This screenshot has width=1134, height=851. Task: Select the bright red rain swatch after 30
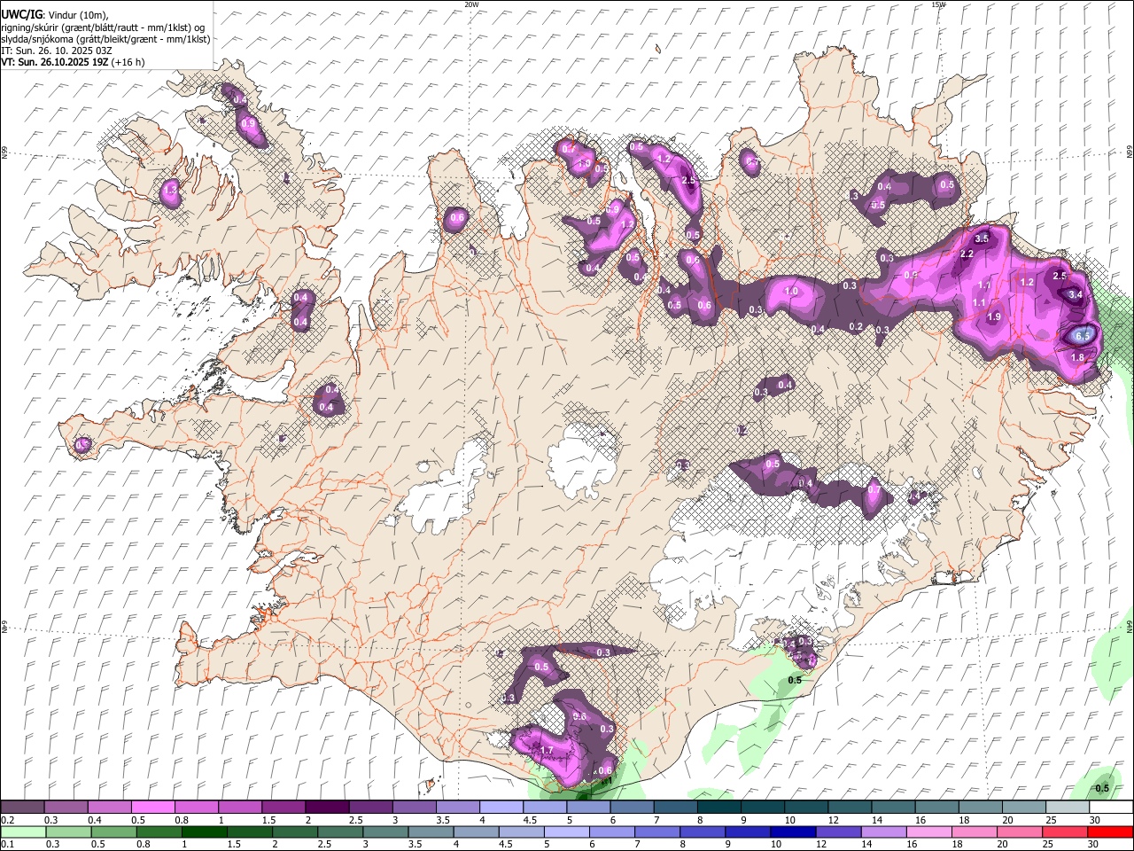(1111, 832)
